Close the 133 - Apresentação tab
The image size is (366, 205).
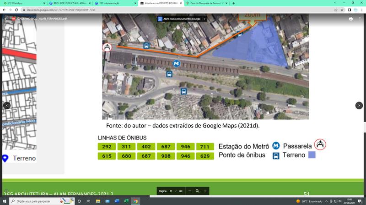[x=135, y=3]
